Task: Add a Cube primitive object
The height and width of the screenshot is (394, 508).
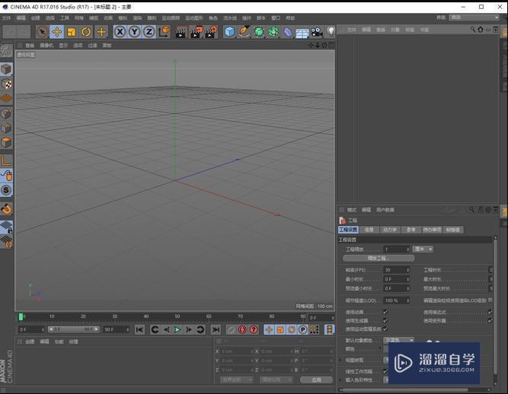Action: [229, 32]
